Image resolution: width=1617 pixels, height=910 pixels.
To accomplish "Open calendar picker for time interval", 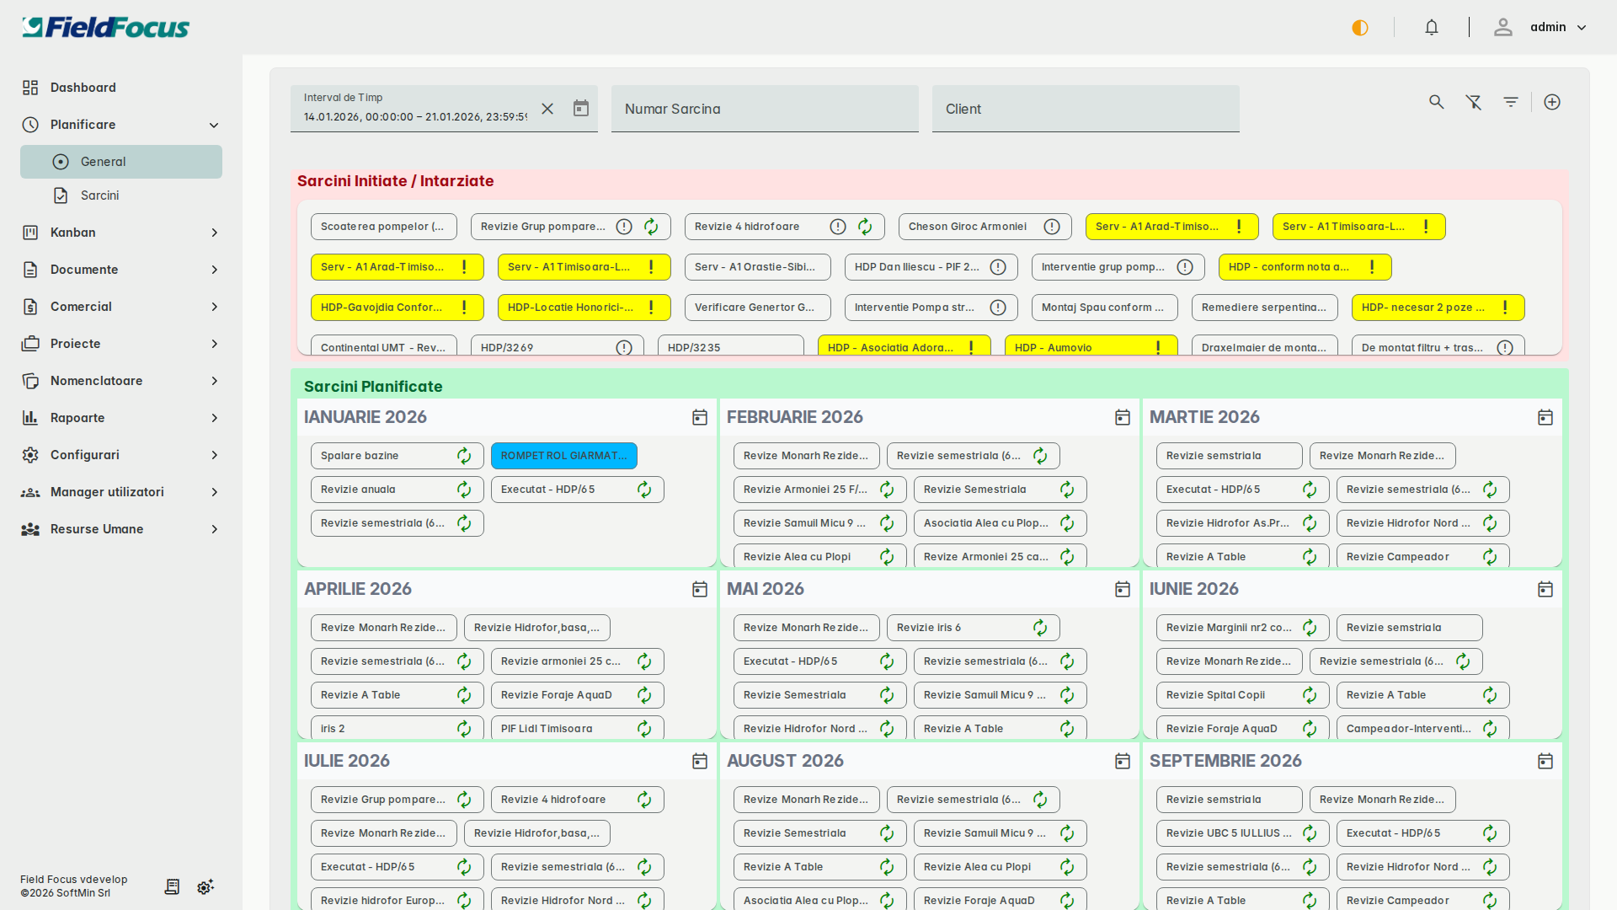I will tap(581, 108).
